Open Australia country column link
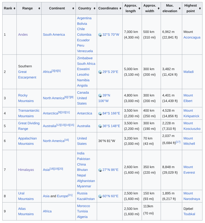 pos(84,126)
